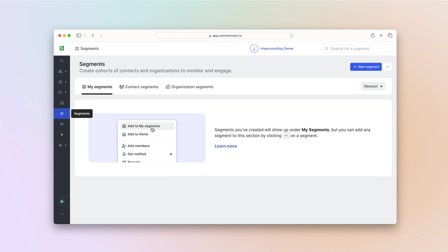Screen dimensions: 448x252
Task: Click the inline three-dots chip in description
Action: [x=286, y=136]
